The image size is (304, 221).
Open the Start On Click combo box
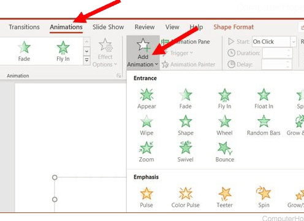[274, 42]
